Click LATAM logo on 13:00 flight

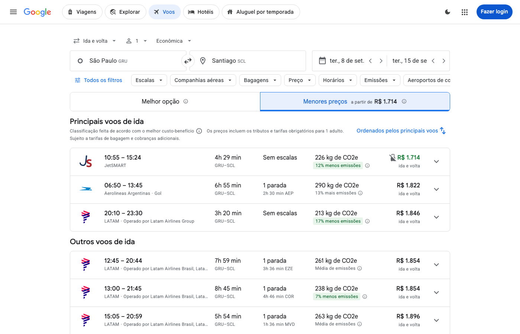86,292
